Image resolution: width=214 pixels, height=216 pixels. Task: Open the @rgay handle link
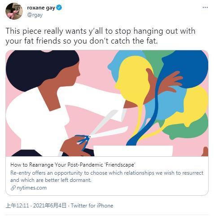click(x=35, y=15)
